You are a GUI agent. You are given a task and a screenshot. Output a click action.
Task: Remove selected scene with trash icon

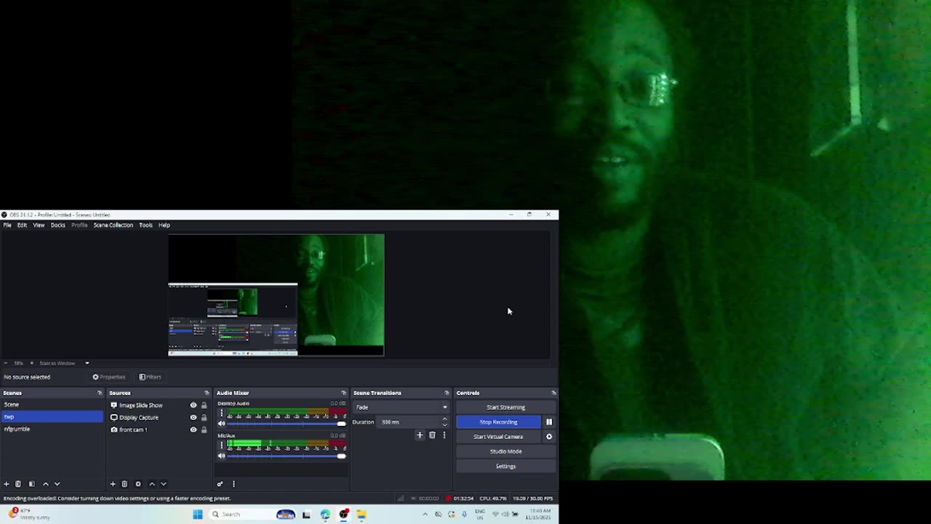coord(18,484)
